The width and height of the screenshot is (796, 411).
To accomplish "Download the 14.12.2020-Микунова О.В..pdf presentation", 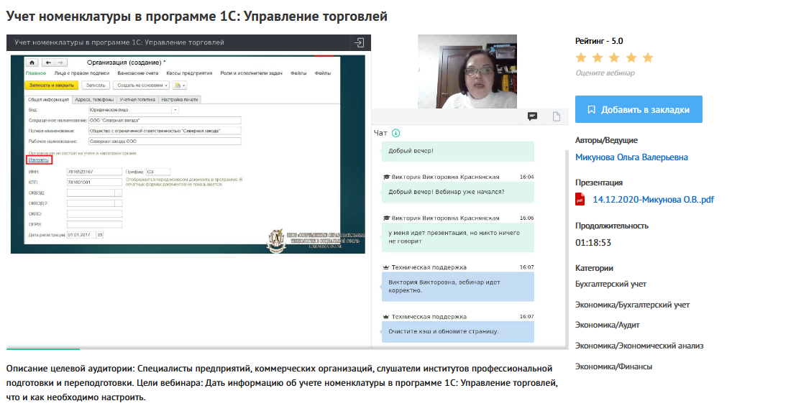I will [x=653, y=200].
